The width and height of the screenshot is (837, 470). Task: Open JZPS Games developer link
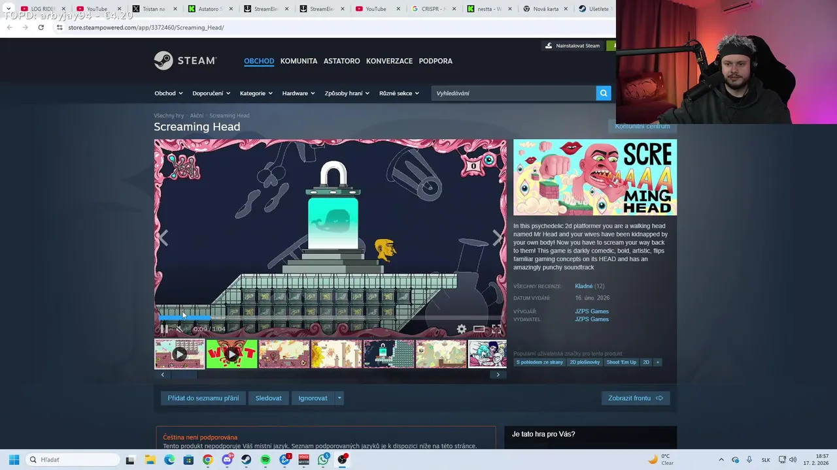pos(592,311)
